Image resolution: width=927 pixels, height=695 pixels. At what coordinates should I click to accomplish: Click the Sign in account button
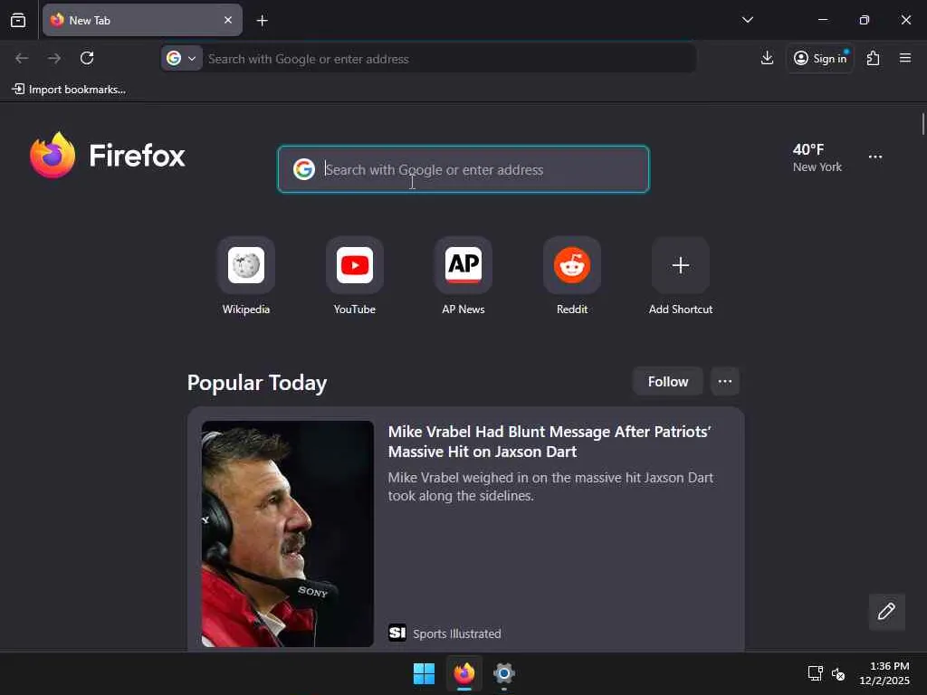click(820, 58)
